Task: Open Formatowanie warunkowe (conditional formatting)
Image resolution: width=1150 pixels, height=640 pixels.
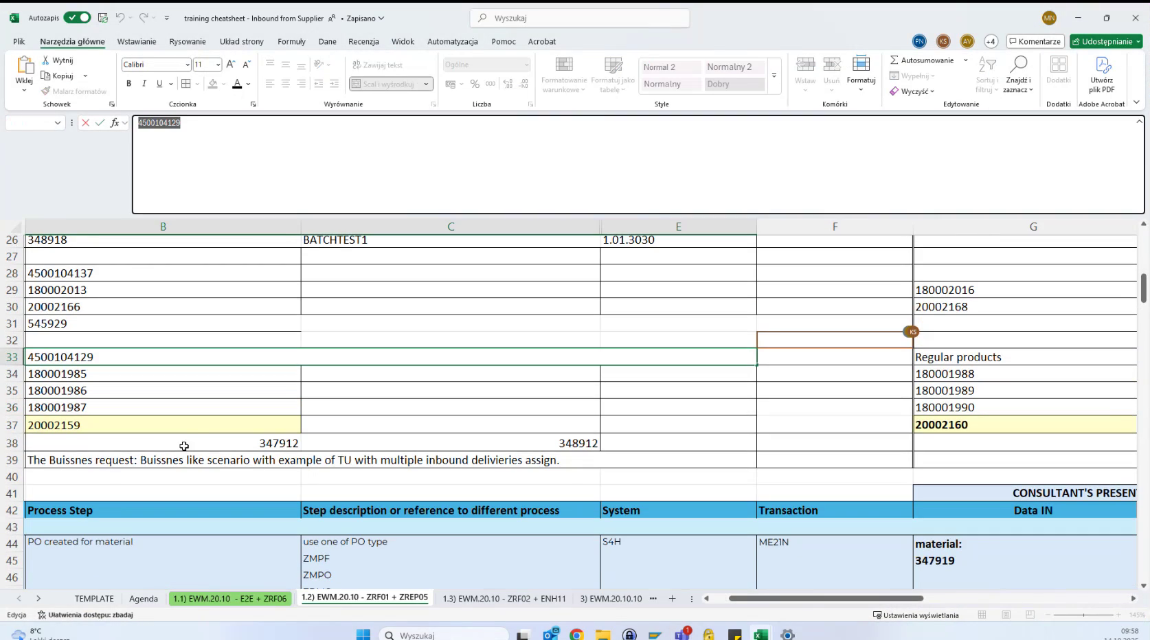Action: pos(563,74)
